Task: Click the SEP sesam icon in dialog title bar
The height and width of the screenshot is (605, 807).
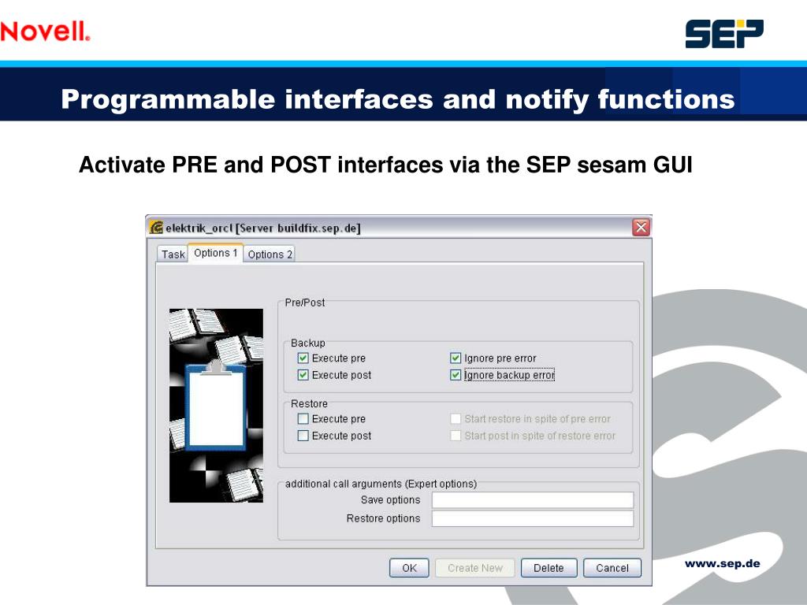Action: [x=157, y=228]
